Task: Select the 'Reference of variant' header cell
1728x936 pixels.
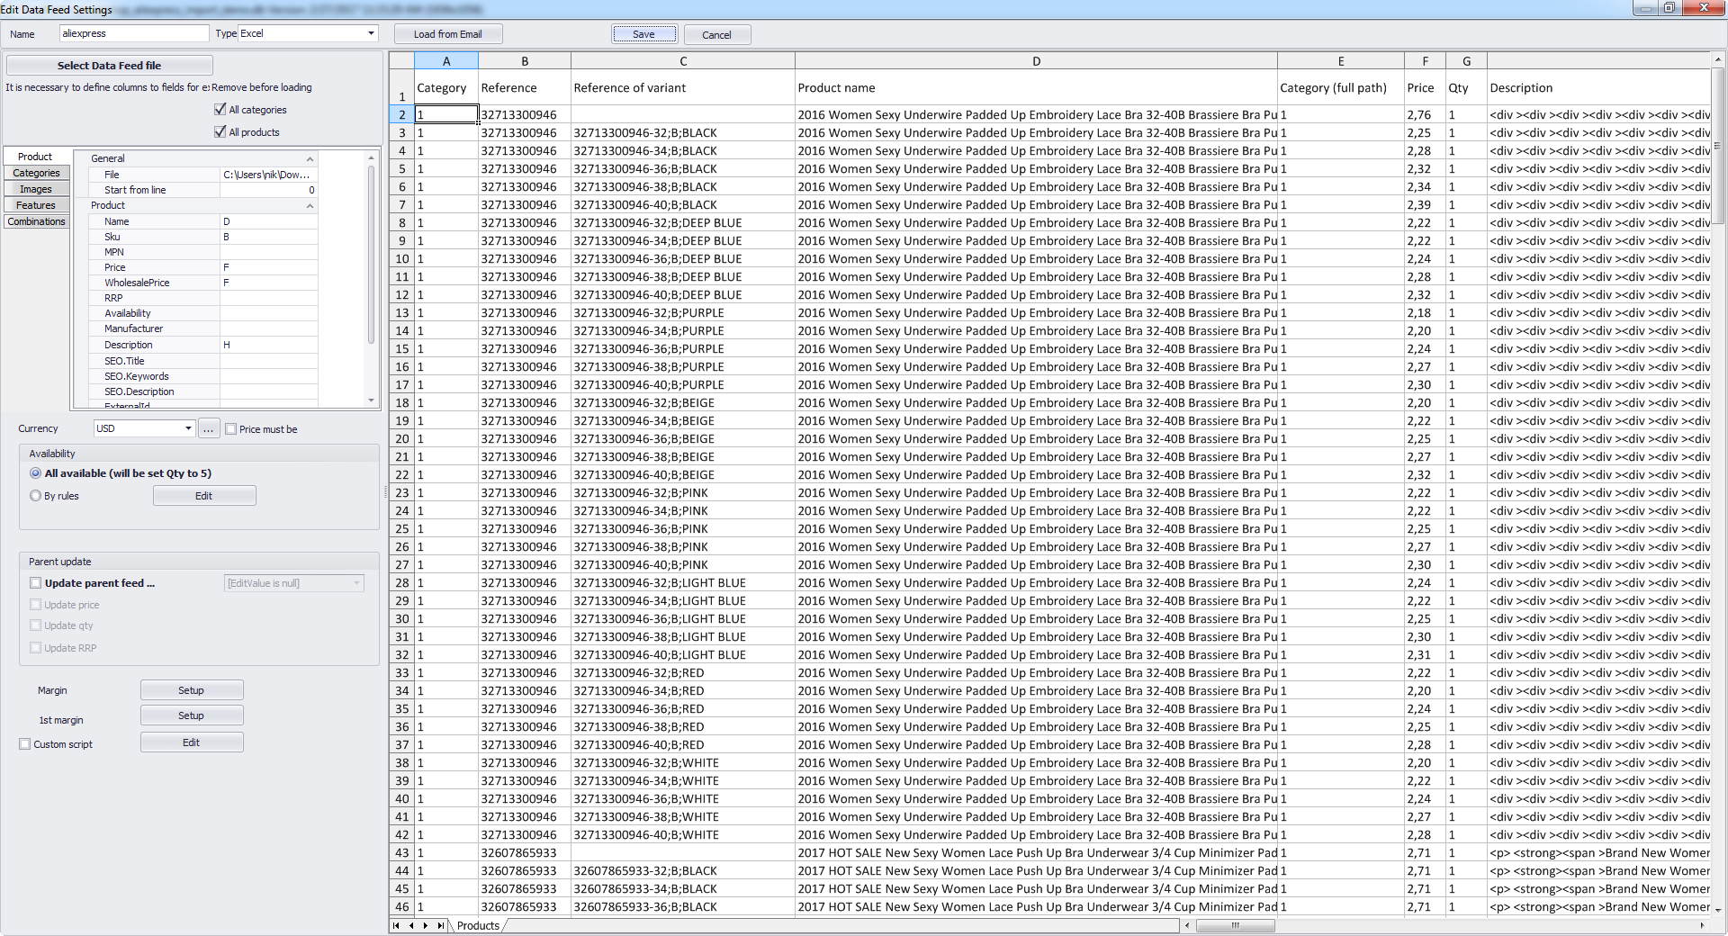Action: point(683,88)
